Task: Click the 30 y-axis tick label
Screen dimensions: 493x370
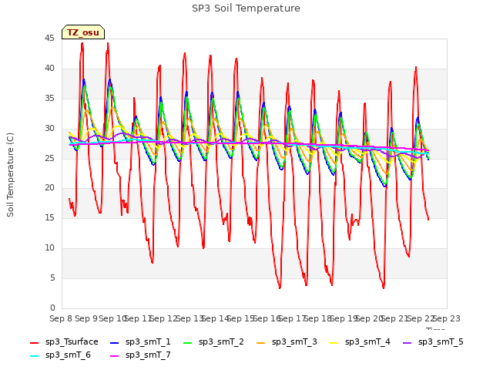Action: [49, 129]
